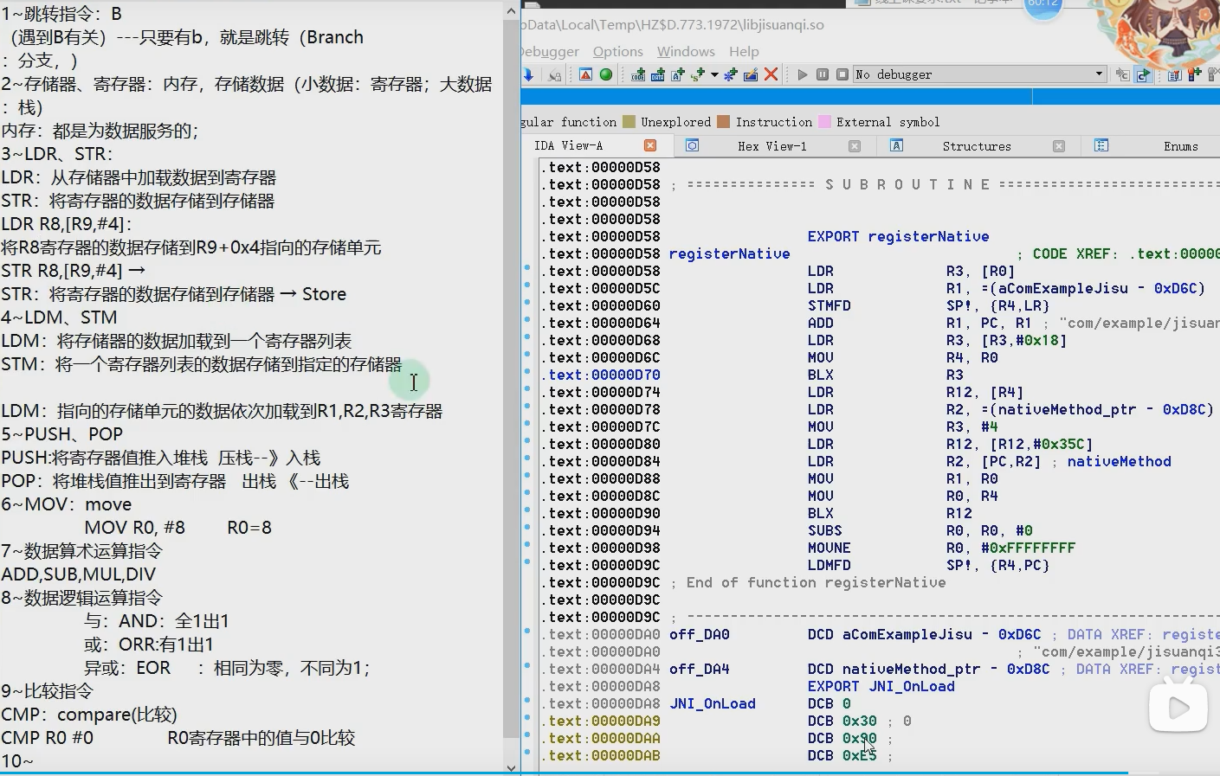Close the Hex View-1 tab
This screenshot has width=1220, height=776.
point(855,146)
